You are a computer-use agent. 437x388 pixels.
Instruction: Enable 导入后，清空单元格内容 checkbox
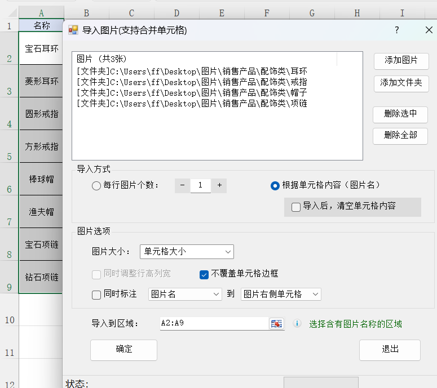coord(296,207)
